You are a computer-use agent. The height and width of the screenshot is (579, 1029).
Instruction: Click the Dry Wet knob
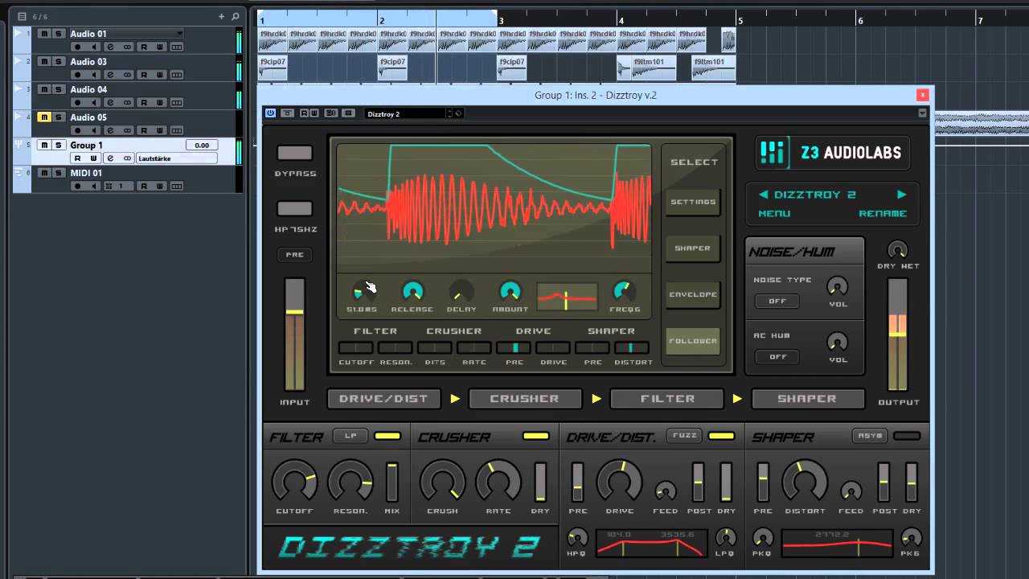click(897, 249)
